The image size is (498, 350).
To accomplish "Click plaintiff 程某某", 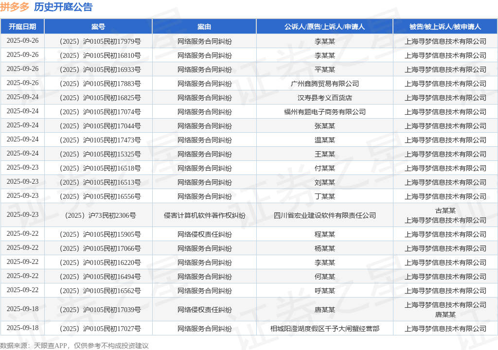I will (x=324, y=234).
